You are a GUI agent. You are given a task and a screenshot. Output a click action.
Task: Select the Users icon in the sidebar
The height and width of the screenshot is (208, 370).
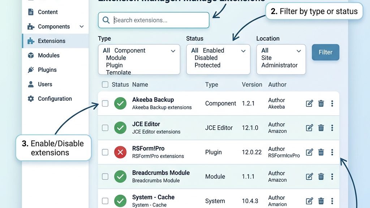pyautogui.click(x=30, y=84)
